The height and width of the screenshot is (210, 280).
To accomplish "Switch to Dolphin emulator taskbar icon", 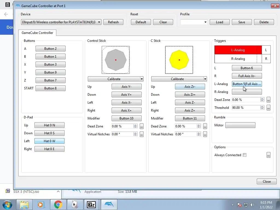I will (109, 205).
